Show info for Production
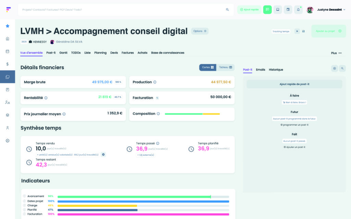Viewport: 351px width, 219px height. (155, 82)
